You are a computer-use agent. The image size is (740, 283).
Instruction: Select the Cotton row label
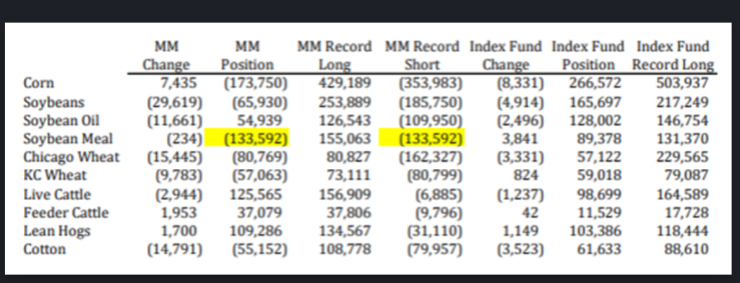pyautogui.click(x=44, y=249)
